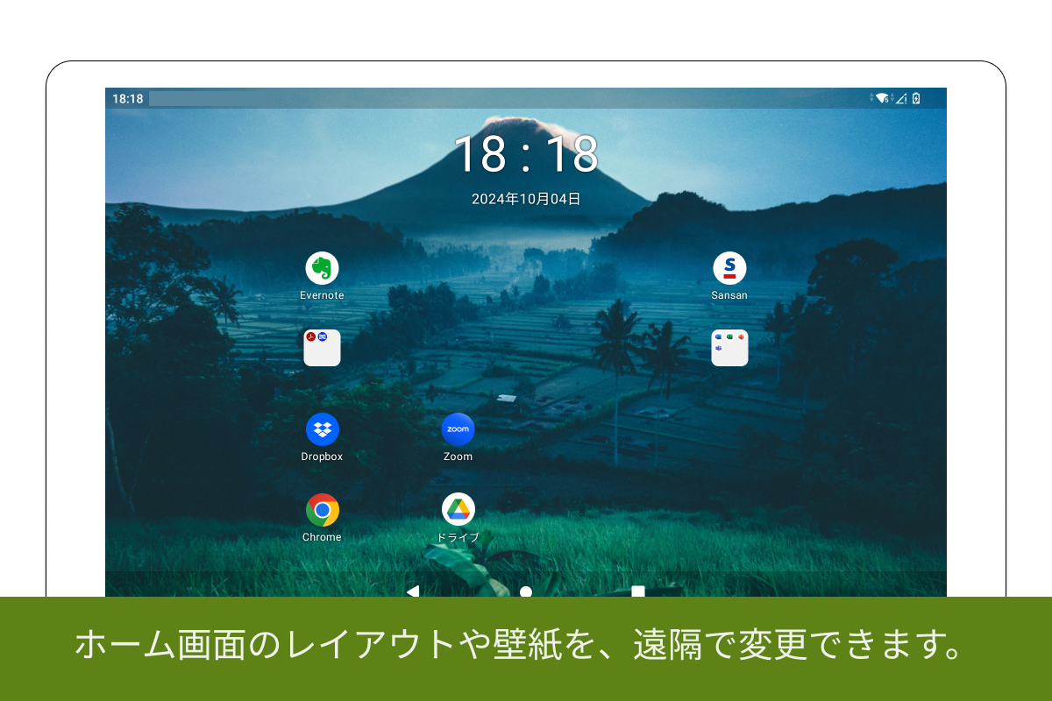Tap the large 18 : 18 clock widget
Viewport: 1052px width, 701px height.
(526, 155)
